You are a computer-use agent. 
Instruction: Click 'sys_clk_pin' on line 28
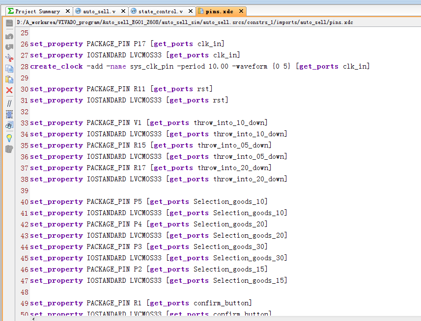152,67
